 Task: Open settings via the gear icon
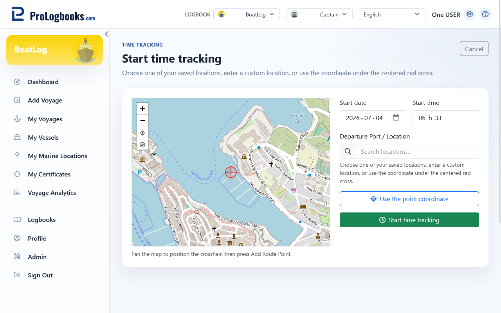[470, 14]
